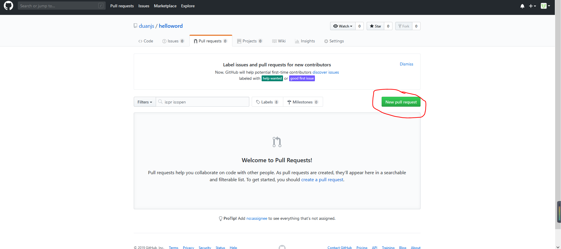Screen dimensions: 561x249
Task: Open the repository Settings tab
Action: point(334,41)
